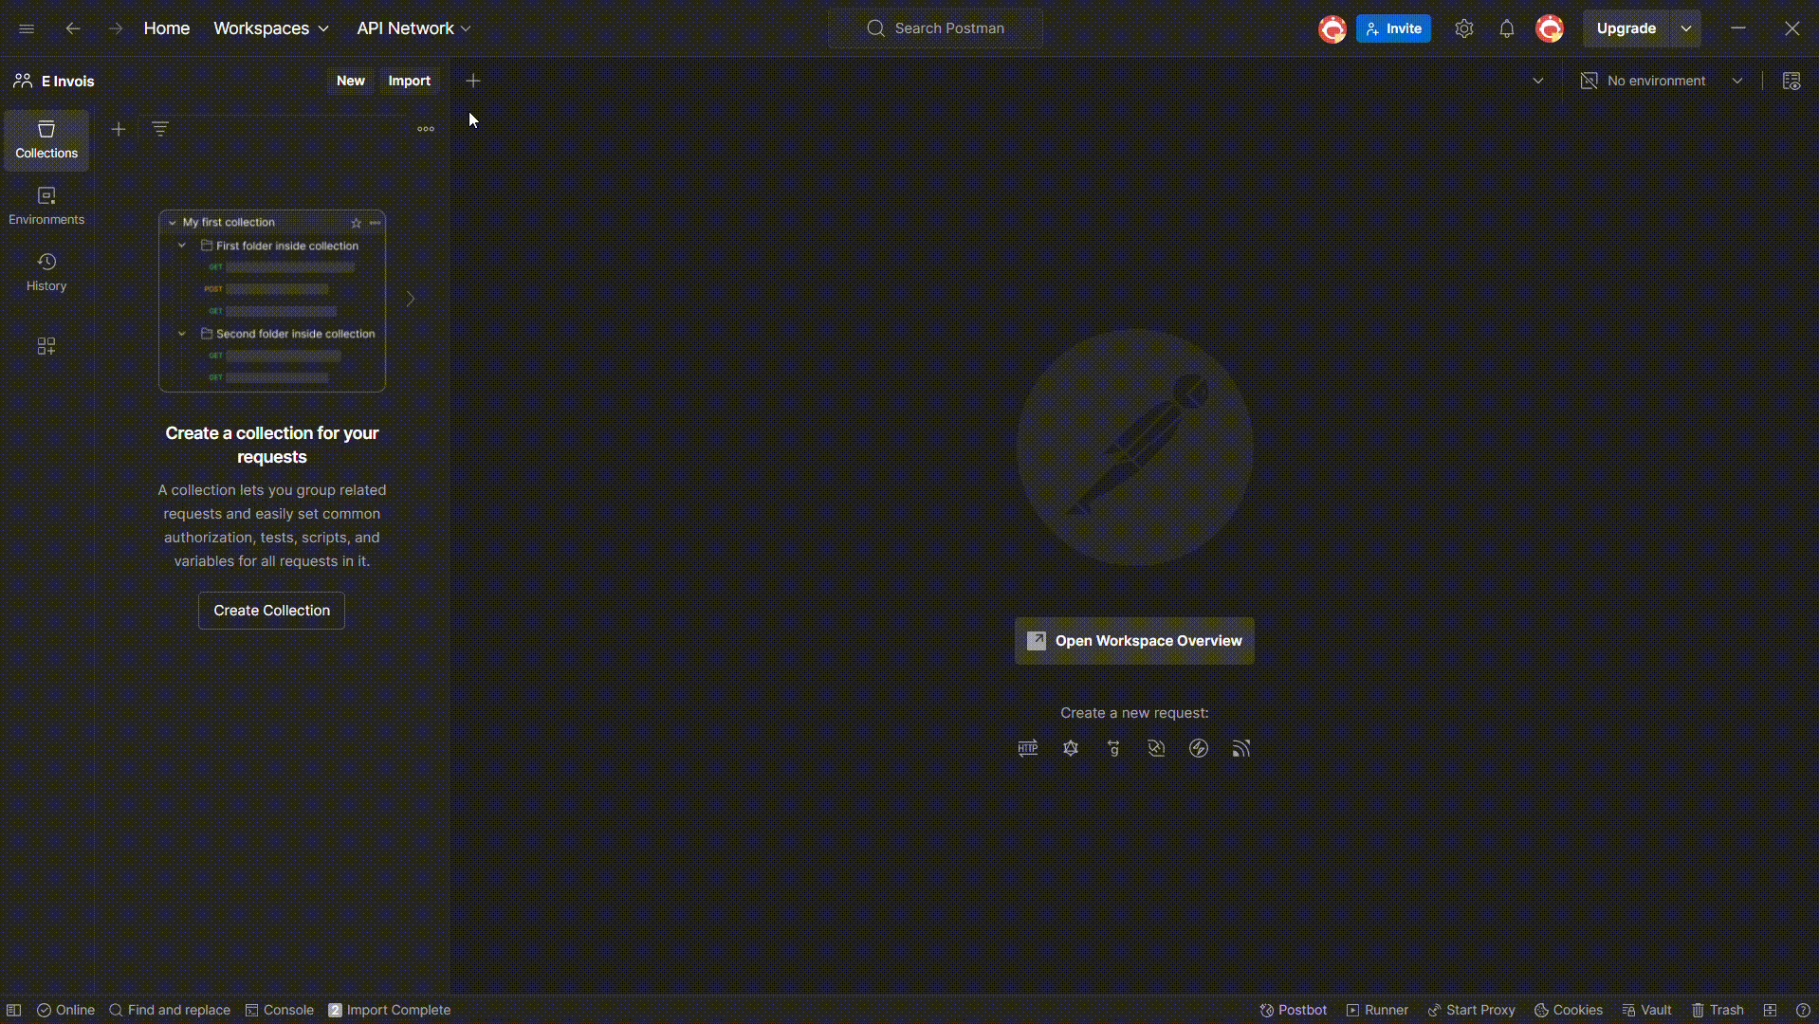Open the E Invois workspace name
Screen dimensions: 1819x1024
[x=67, y=82]
